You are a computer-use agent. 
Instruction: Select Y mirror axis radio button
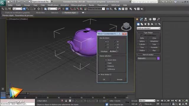point(106,44)
